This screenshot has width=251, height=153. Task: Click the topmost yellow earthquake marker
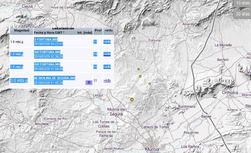pos(138,69)
